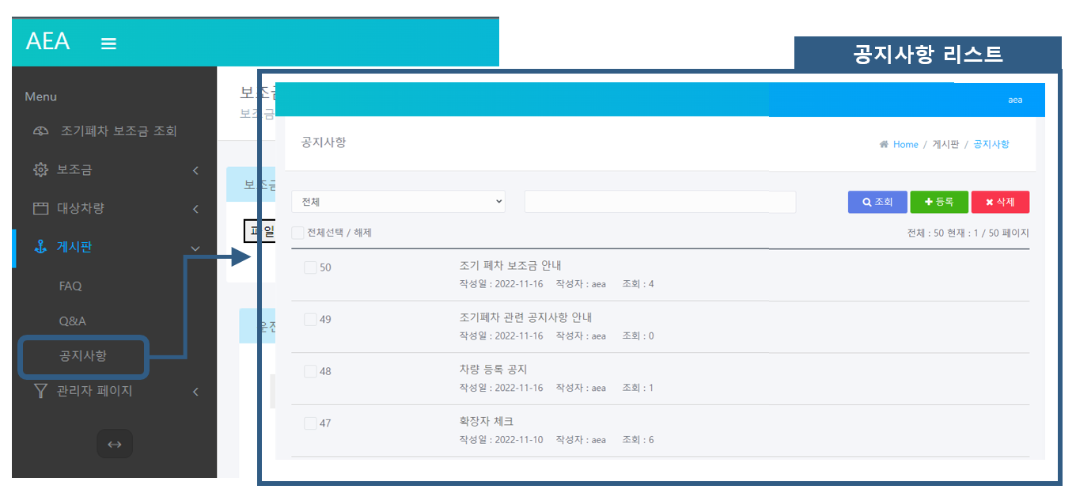Image resolution: width=1076 pixels, height=493 pixels.
Task: Click the anchor icon next to 게시판
Action: (40, 248)
